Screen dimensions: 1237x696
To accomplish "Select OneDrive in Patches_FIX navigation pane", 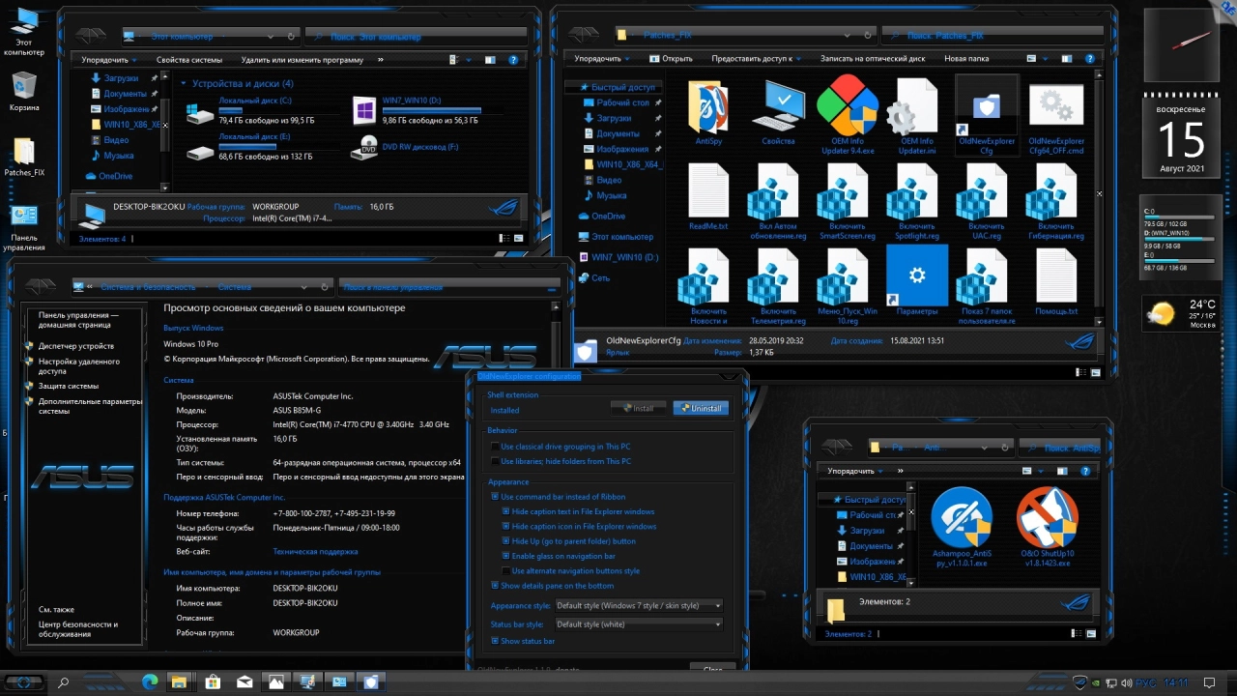I will point(609,216).
